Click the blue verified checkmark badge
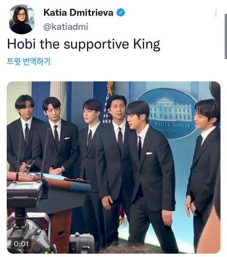Image resolution: width=227 pixels, height=257 pixels. point(121,12)
